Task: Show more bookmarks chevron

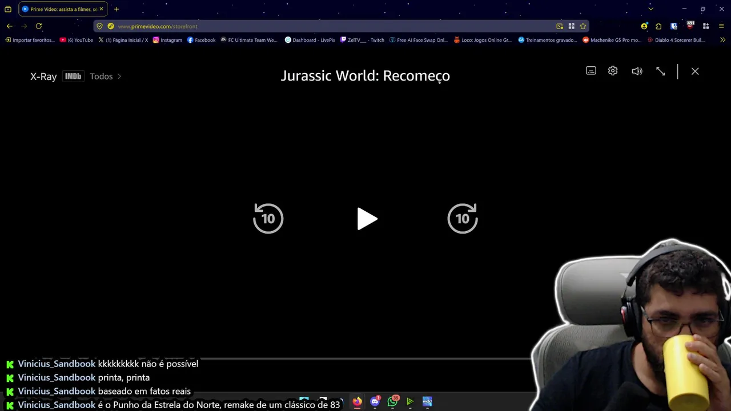Action: coord(722,40)
